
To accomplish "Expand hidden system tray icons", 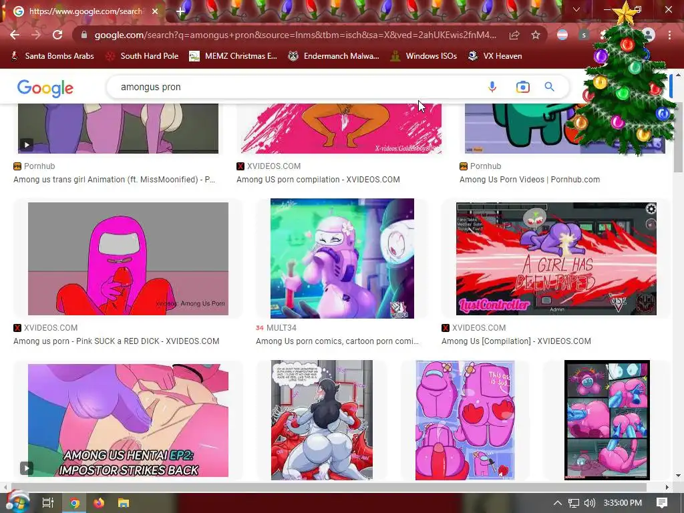I will [558, 503].
